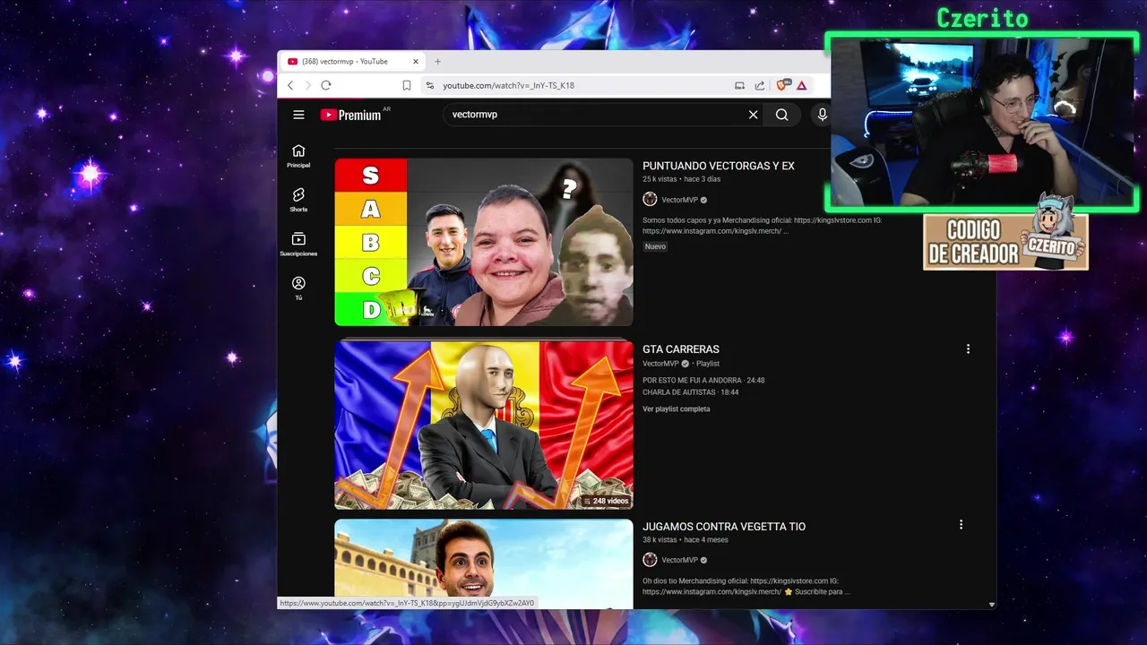Click the address bar URL
The height and width of the screenshot is (645, 1147).
(x=508, y=85)
